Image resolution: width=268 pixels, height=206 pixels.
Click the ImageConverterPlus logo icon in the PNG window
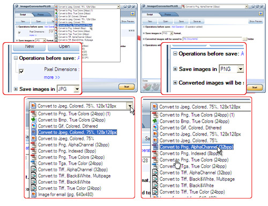click(144, 6)
